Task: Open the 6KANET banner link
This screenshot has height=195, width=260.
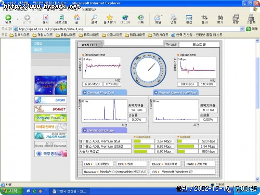Action: point(50,109)
